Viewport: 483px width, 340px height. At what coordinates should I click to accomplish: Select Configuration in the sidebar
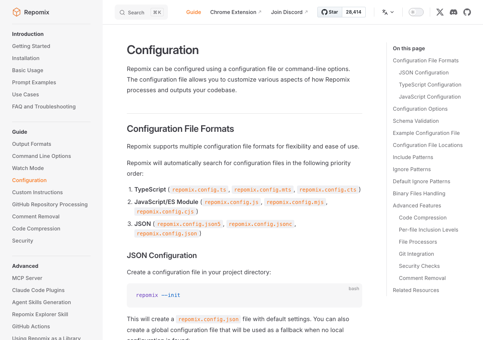tap(29, 180)
